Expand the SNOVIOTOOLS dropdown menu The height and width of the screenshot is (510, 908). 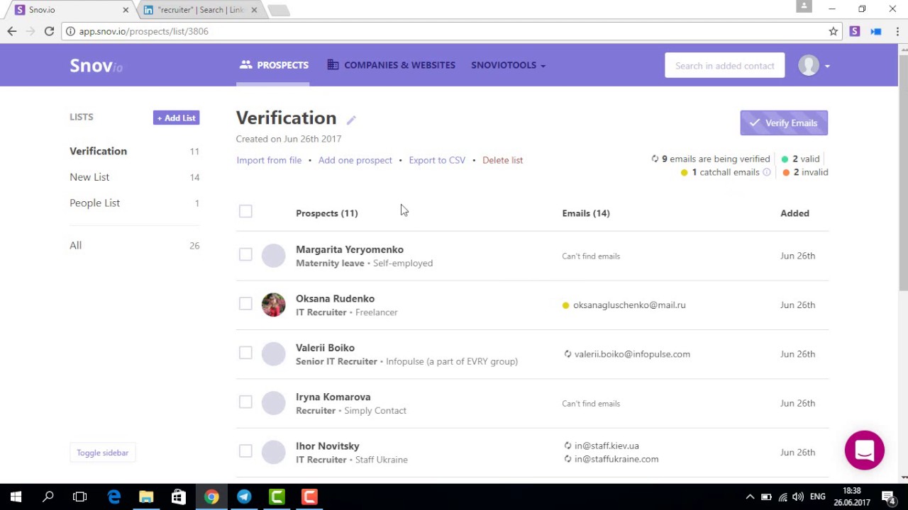(508, 65)
